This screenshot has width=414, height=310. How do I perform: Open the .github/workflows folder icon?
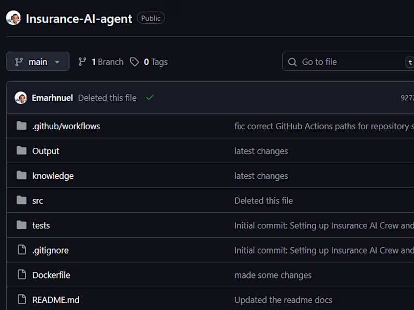pos(21,126)
